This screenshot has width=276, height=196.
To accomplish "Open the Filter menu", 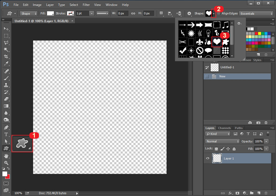I will pyautogui.click(x=86, y=5).
